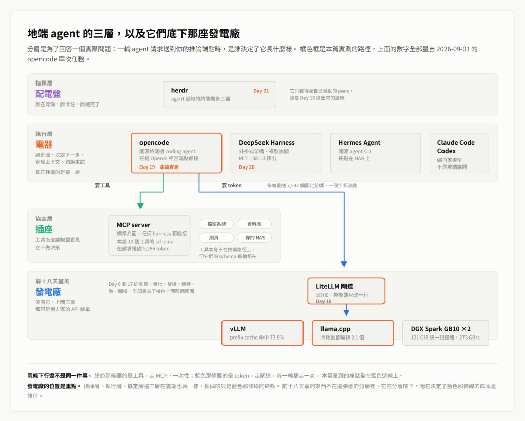Click the 前十八天蓋的 label
Screen dimensions: 525x421
53,282
